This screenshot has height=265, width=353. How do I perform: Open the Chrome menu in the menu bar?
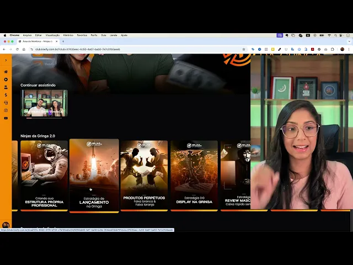tap(15, 35)
